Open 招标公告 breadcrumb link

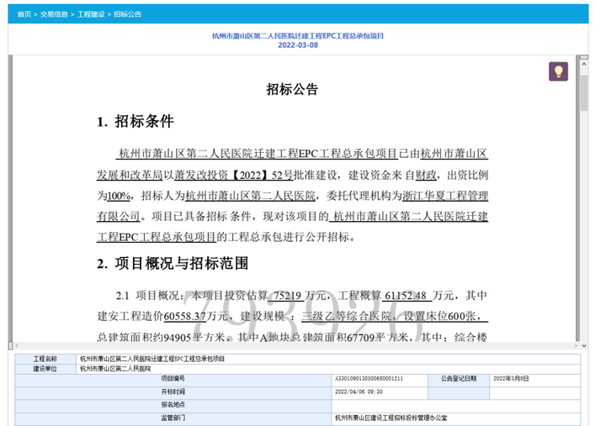[128, 14]
